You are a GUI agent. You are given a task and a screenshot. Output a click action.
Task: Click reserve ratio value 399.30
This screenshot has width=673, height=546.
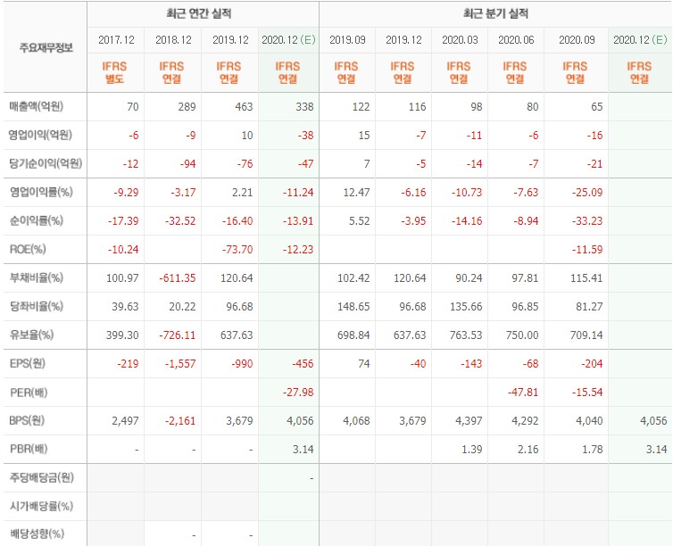[122, 335]
